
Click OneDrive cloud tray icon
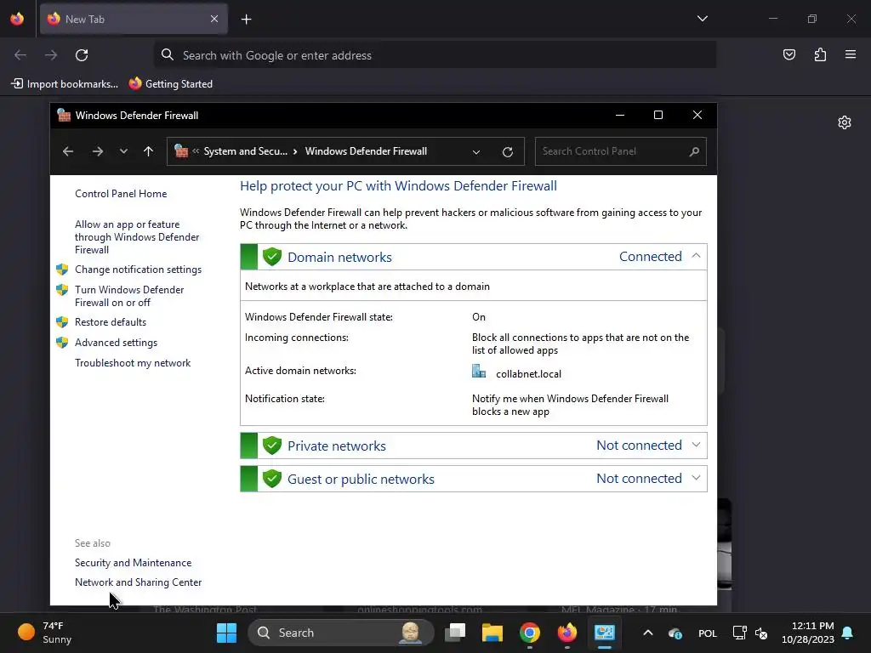675,633
